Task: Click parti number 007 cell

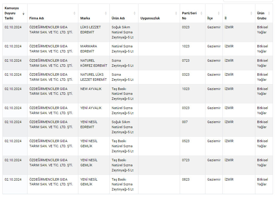Action: coord(185,122)
